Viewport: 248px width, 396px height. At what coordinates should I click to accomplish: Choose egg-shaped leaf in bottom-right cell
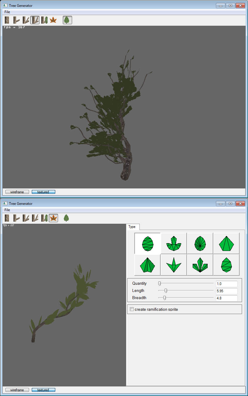[x=226, y=265]
